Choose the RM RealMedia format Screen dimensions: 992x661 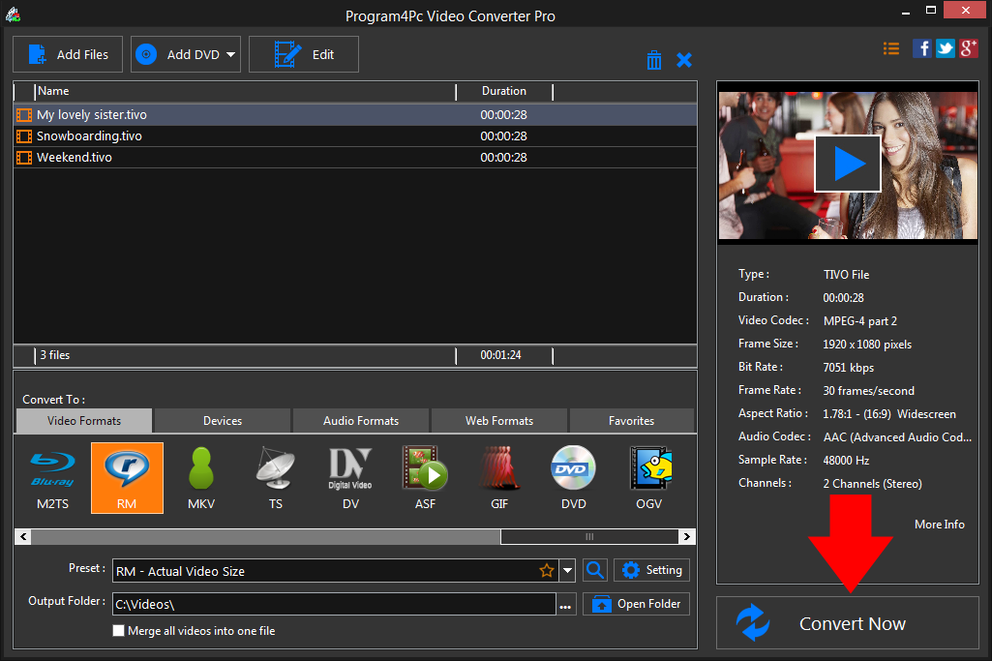(x=127, y=478)
